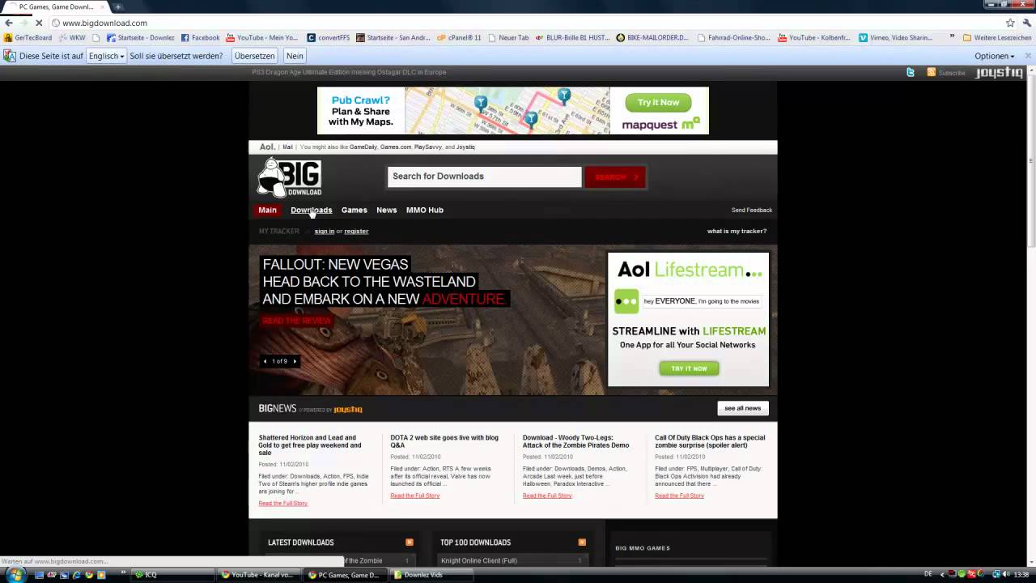This screenshot has width=1036, height=583.
Task: Click the Übersetzen translate button
Action: (x=254, y=56)
